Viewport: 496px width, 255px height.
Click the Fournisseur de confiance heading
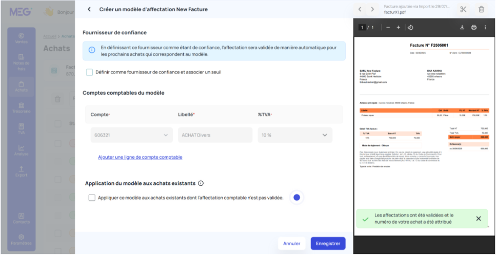click(x=114, y=32)
